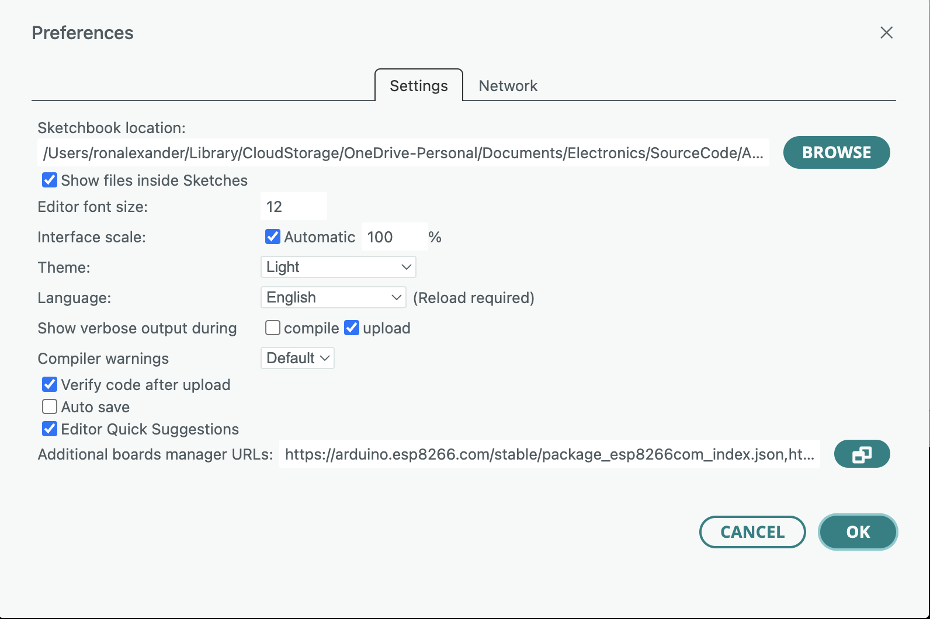Select the Settings tab
Viewport: 930px width, 619px height.
point(418,86)
